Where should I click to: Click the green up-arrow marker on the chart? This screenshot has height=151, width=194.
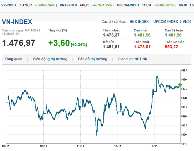coord(180,85)
